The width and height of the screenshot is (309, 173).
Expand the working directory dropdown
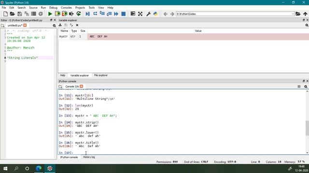click(x=293, y=14)
